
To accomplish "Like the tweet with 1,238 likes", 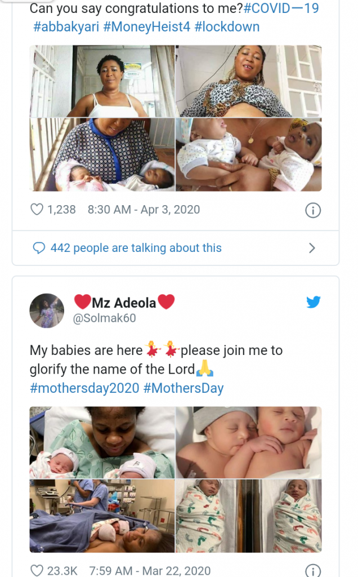I will pyautogui.click(x=37, y=210).
